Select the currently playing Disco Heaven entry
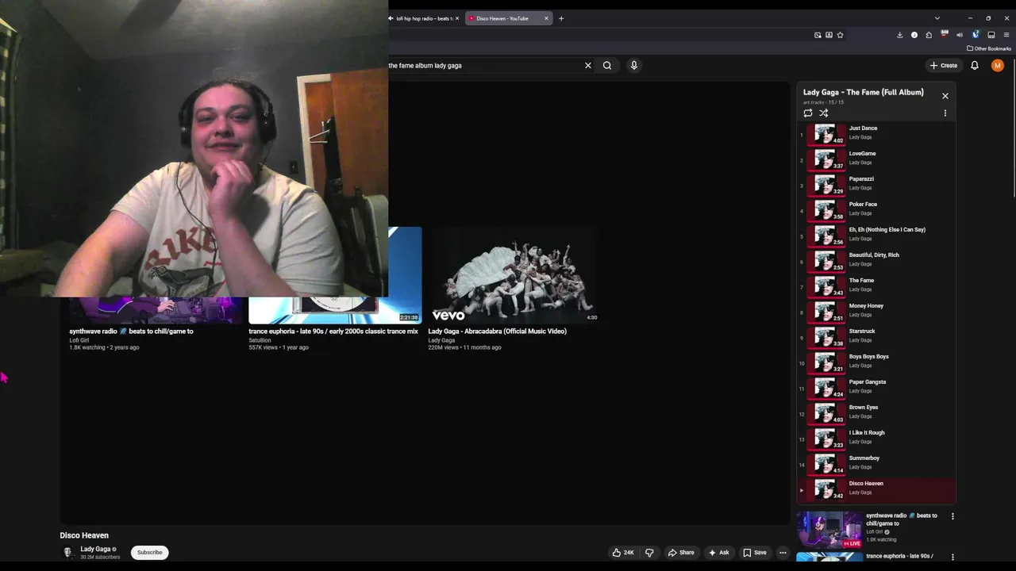This screenshot has height=571, width=1016. click(877, 490)
